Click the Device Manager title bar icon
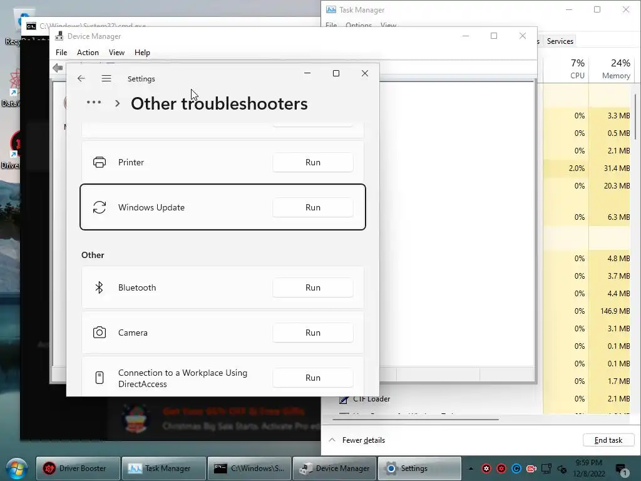 [59, 36]
